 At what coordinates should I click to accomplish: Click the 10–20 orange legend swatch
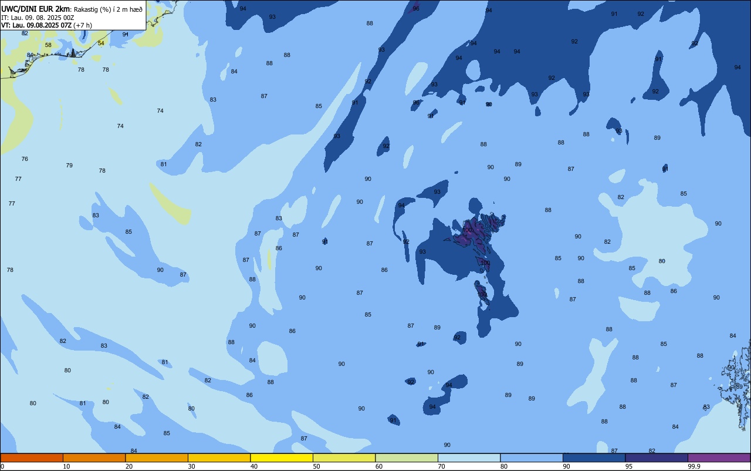tap(94, 457)
